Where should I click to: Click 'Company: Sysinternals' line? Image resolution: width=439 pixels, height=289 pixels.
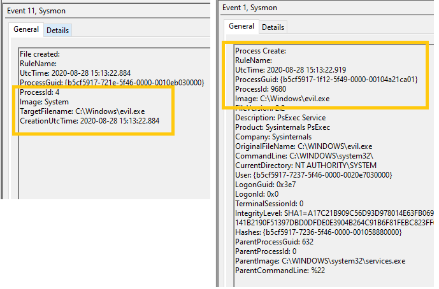[273, 137]
